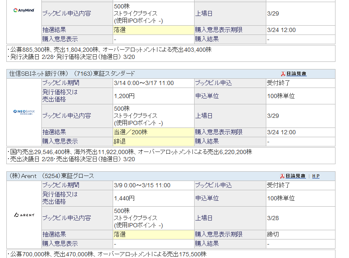Click the 売出決議日 2/28 note line
The image size is (349, 258).
(71, 159)
